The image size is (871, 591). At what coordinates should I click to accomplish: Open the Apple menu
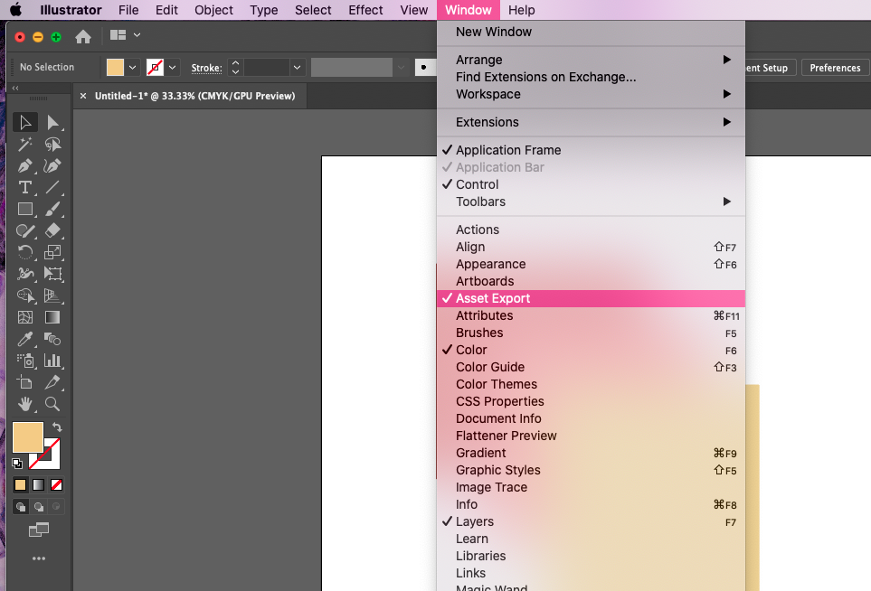click(16, 10)
